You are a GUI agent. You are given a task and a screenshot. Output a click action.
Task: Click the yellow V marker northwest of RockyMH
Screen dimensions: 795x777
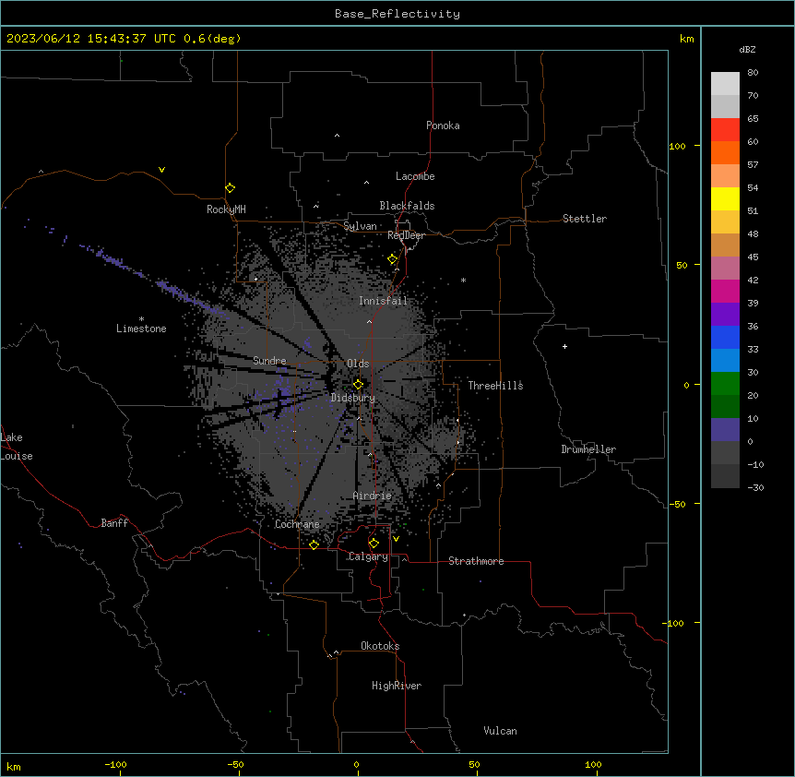pyautogui.click(x=161, y=170)
